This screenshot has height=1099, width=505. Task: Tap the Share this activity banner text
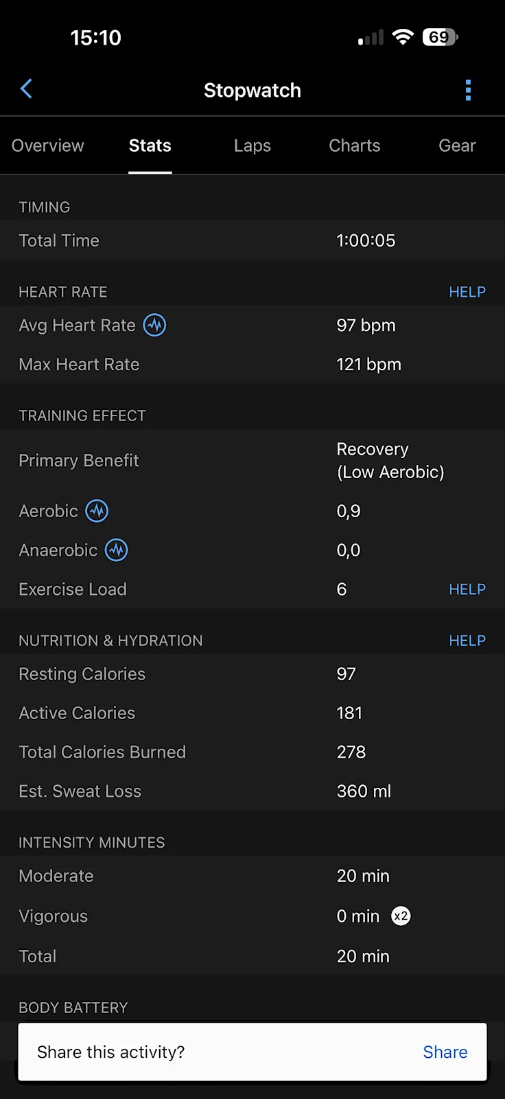[x=111, y=1052]
